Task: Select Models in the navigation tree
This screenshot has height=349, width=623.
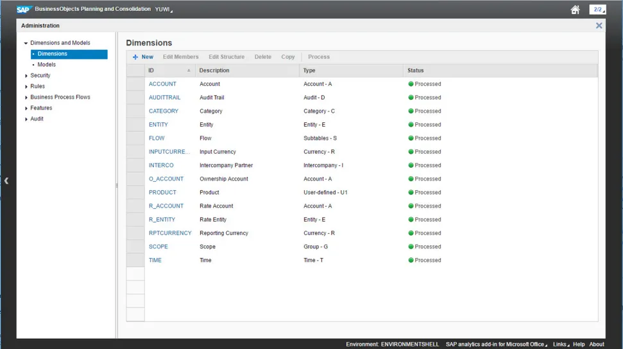Action: click(46, 65)
